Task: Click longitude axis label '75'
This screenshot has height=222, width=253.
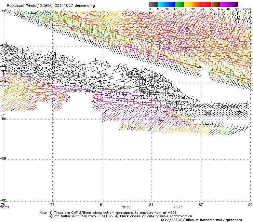Action: coord(3,205)
